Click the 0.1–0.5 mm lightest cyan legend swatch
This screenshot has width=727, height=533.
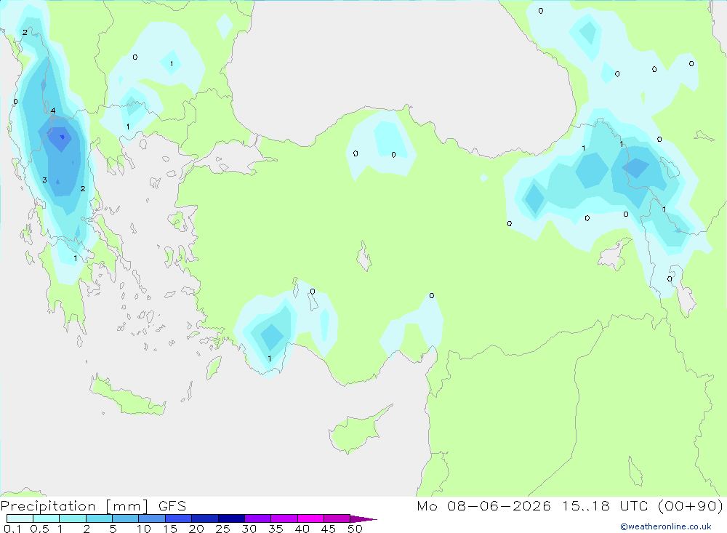coord(20,518)
